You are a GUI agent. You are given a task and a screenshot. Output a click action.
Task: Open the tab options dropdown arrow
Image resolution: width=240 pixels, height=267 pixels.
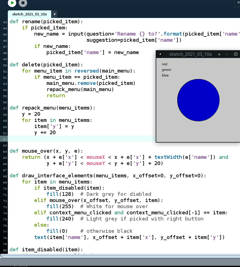coord(55,14)
